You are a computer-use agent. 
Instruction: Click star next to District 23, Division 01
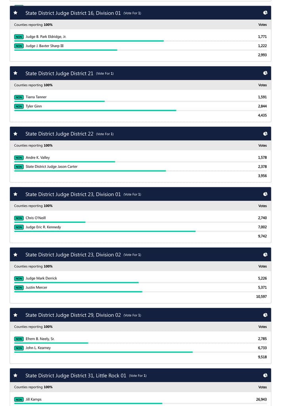[x=15, y=194]
